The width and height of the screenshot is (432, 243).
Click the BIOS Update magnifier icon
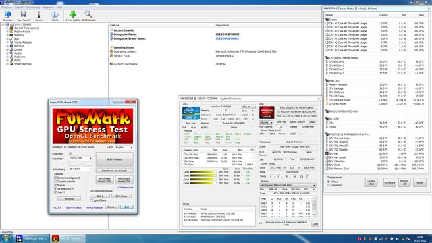[x=88, y=16]
